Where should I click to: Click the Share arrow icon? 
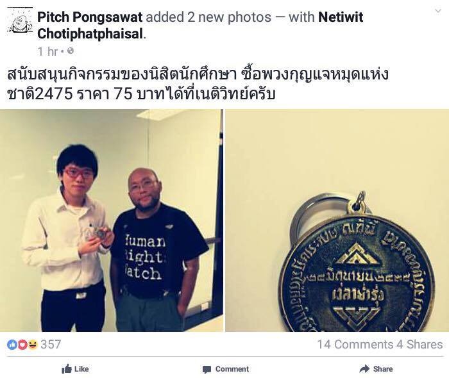(364, 369)
